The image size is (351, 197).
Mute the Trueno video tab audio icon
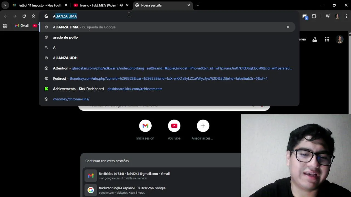121,5
